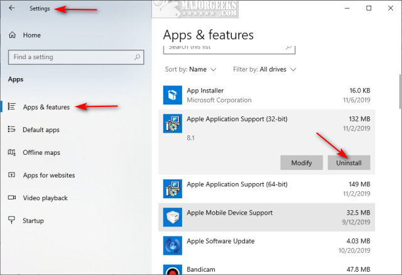The width and height of the screenshot is (402, 275).
Task: Click the Default apps sidebar icon
Action: 12,129
